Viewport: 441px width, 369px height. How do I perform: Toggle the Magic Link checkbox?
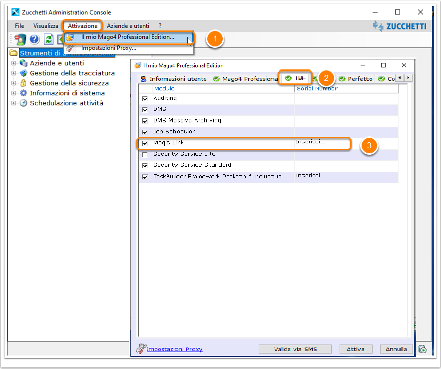145,143
